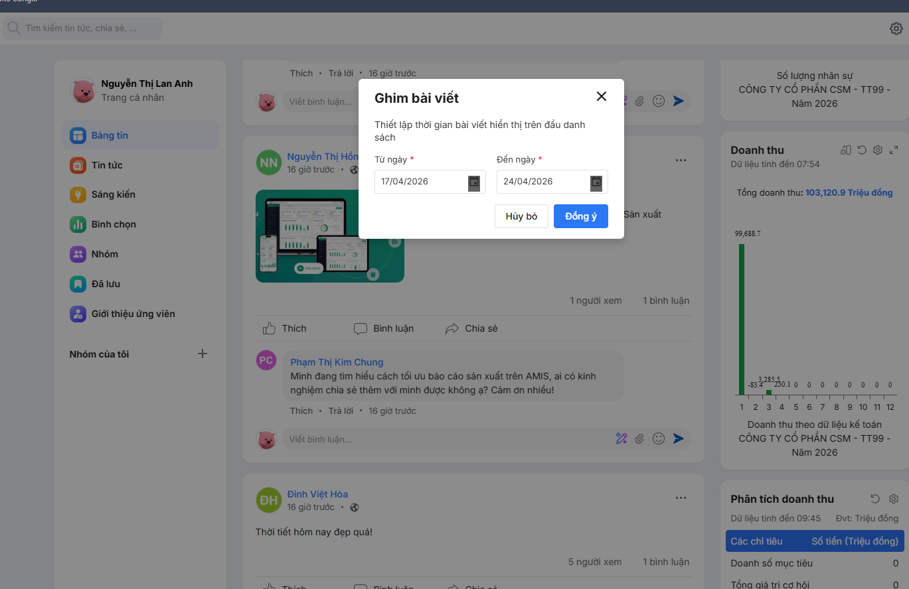Screen dimensions: 909x589
Task: Refresh the Phân tích doanh thu widget
Action: tap(875, 499)
